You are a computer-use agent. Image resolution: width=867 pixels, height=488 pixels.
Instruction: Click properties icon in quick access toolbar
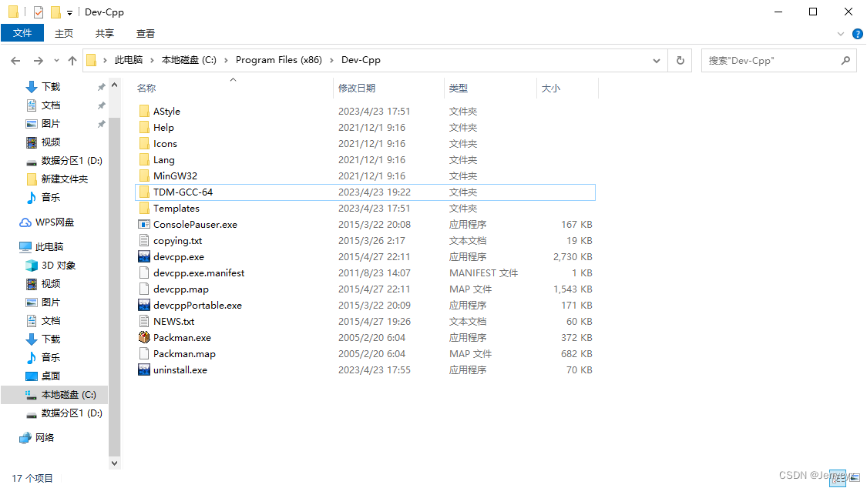(x=39, y=12)
